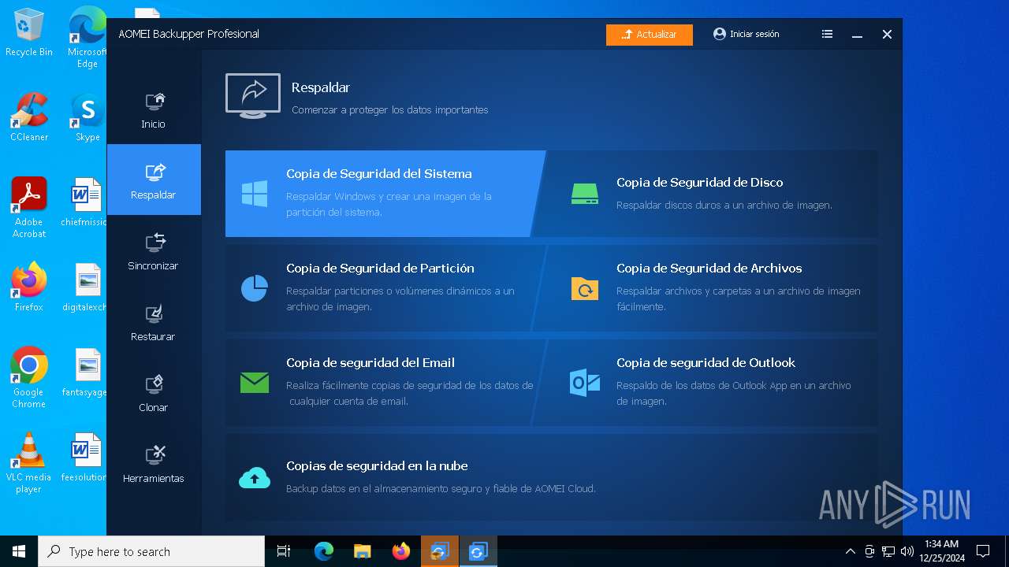
Task: Open the chiefmissi Word document on desktop
Action: click(x=85, y=202)
